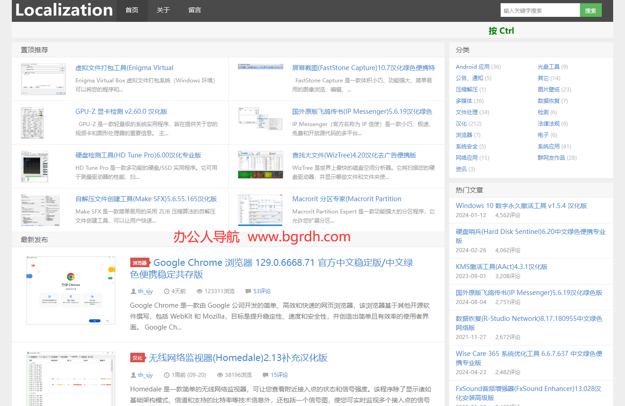Click the eye icon beside 38196浏览
The width and height of the screenshot is (625, 406).
[220, 375]
